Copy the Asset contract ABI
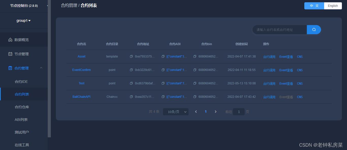 pos(163,57)
